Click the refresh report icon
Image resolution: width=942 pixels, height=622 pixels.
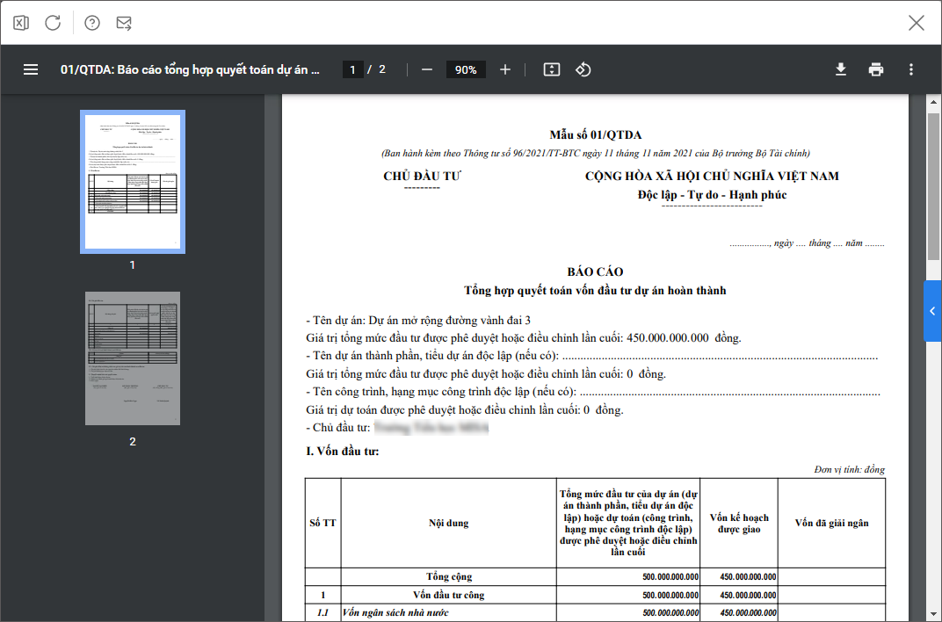click(x=53, y=23)
